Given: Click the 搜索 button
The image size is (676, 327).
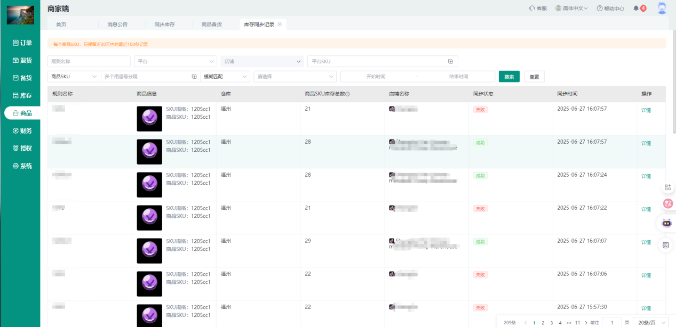Looking at the screenshot, I should pos(509,77).
